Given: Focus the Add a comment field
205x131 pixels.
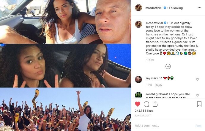Looking at the screenshot, I should click(x=163, y=126).
